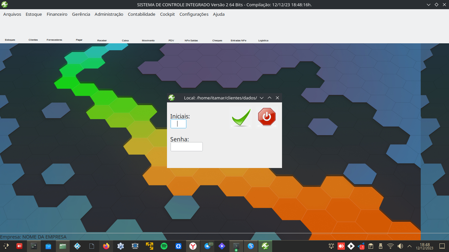The width and height of the screenshot is (449, 252).
Task: Launch Yandex Browser from the taskbar
Action: [x=193, y=246]
